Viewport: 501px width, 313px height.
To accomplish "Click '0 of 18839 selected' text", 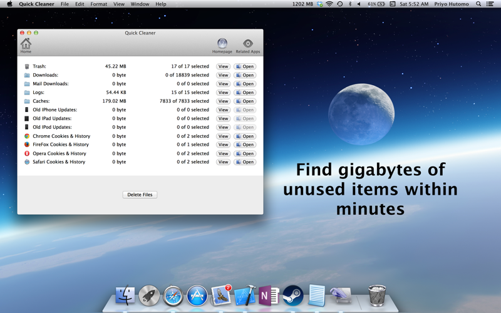I will tap(187, 75).
